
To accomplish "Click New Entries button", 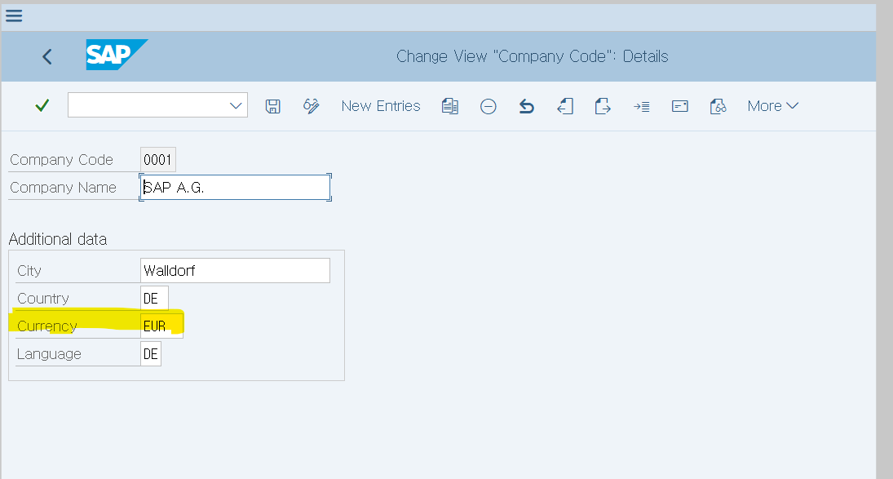I will click(381, 106).
